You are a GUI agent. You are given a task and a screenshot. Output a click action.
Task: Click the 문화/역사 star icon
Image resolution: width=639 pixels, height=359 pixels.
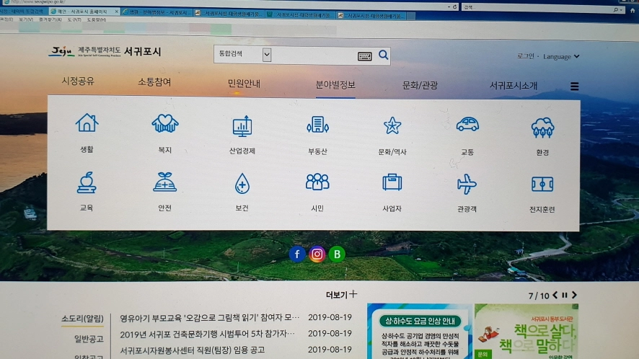click(392, 125)
